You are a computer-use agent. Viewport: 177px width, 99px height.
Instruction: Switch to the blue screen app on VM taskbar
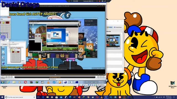(x=77, y=82)
